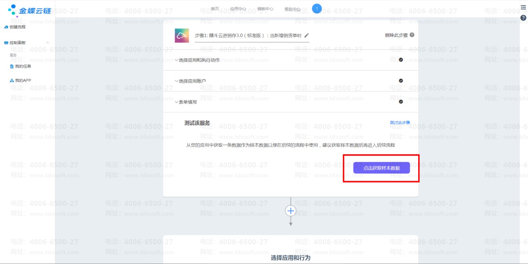Collapse the 控制面板 sidebar group

click(48, 43)
